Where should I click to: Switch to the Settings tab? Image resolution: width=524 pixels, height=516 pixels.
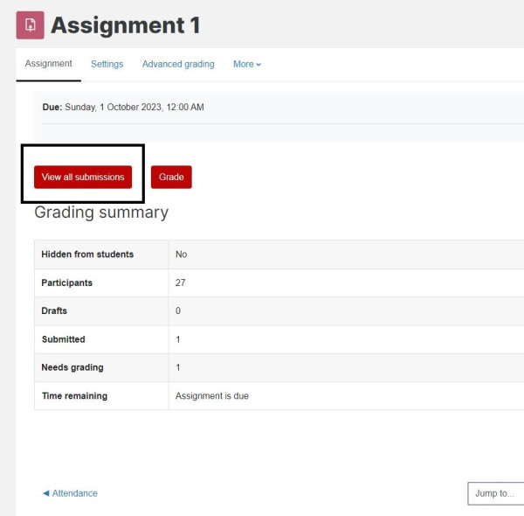coord(107,64)
